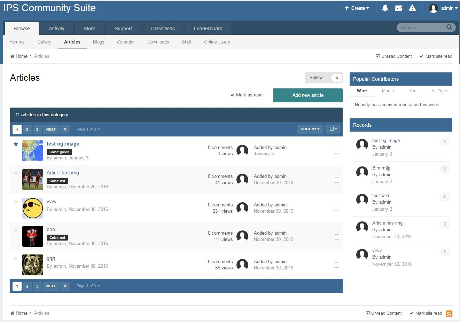Image resolution: width=460 pixels, height=322 pixels.
Task: Jump to last page using top double-arrow
Action: [x=65, y=129]
